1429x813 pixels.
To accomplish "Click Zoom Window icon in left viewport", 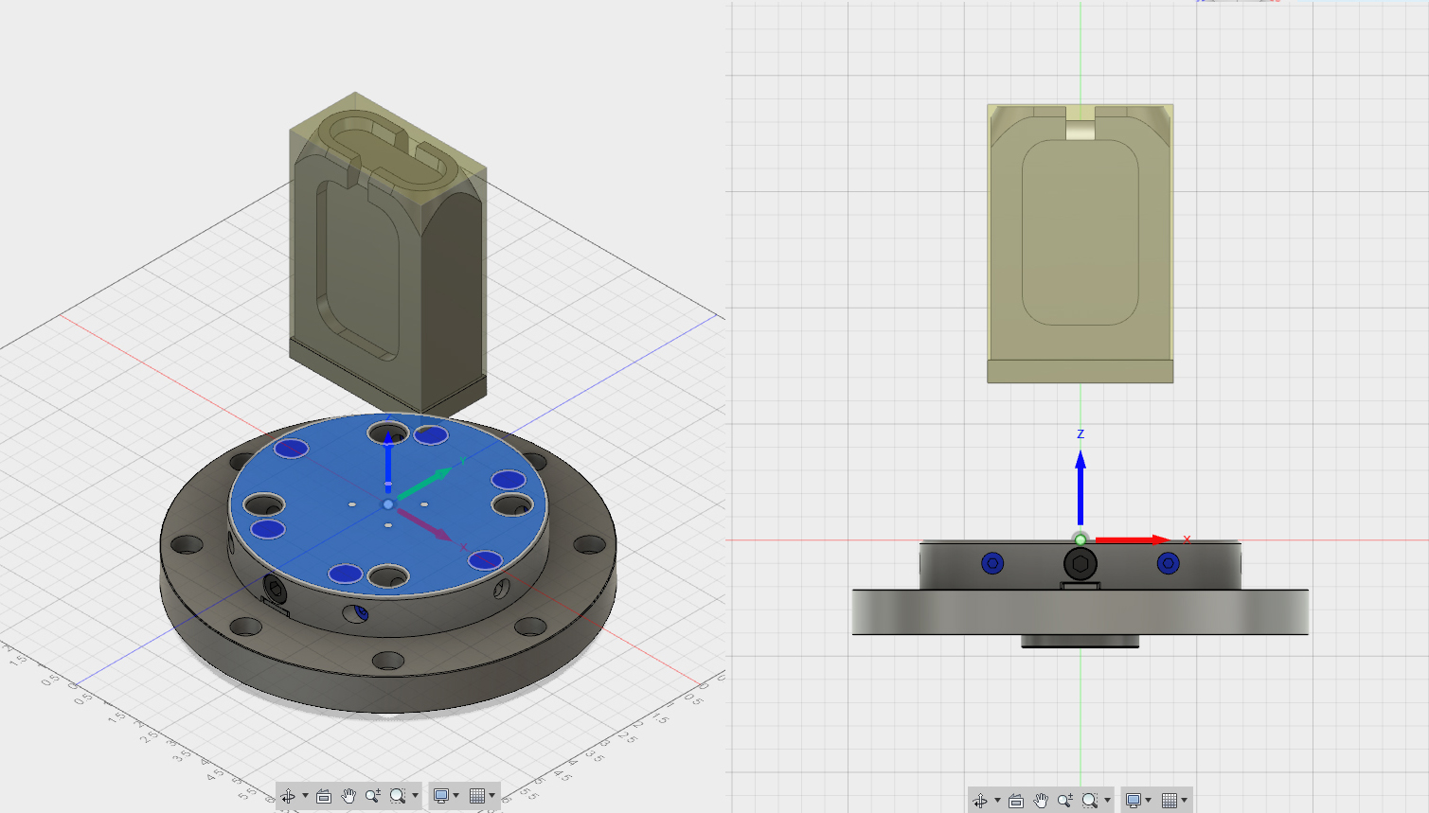I will 398,796.
